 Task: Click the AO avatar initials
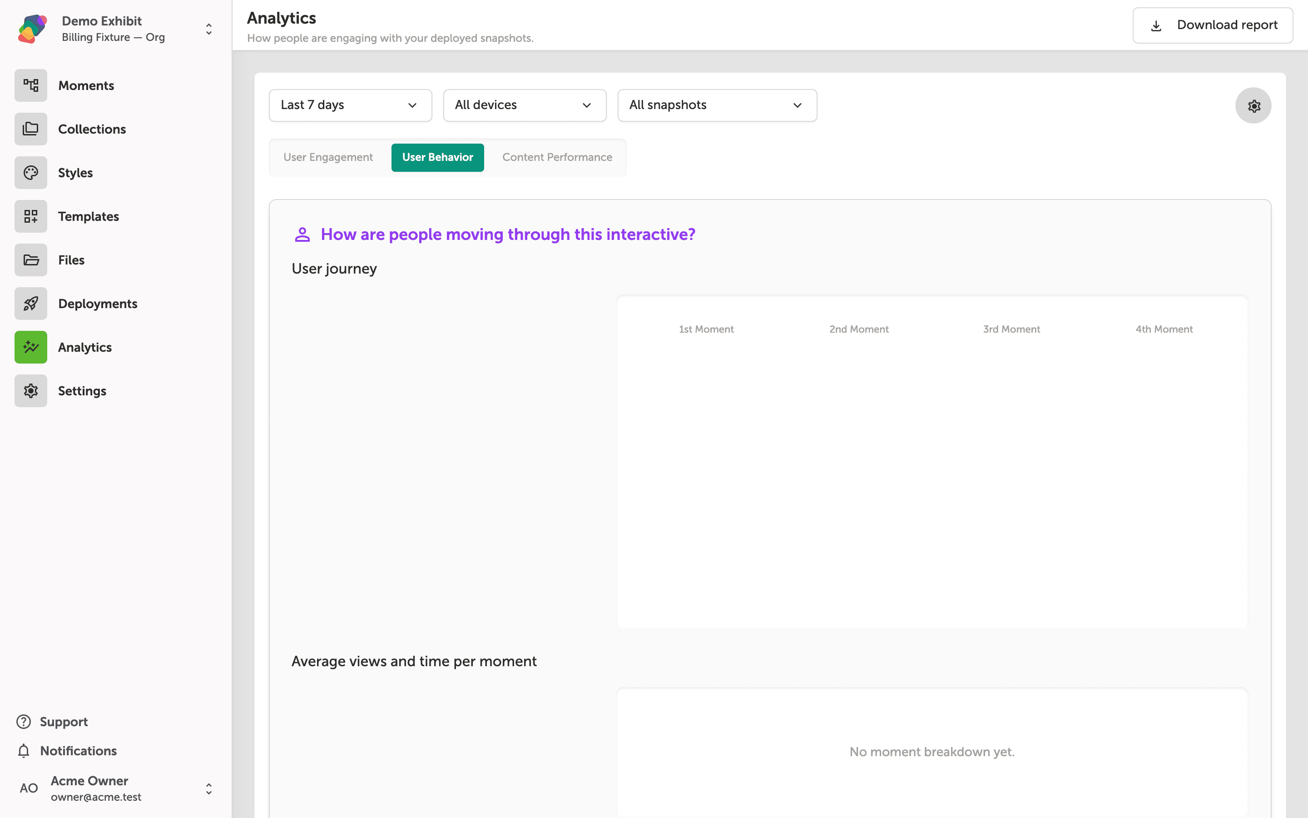(x=29, y=788)
